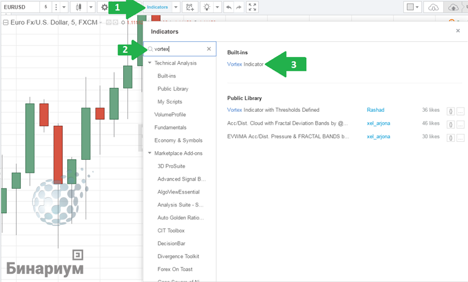This screenshot has height=282, width=468.
Task: Open xel_arjona link in 30 likes row
Action: pyautogui.click(x=379, y=136)
